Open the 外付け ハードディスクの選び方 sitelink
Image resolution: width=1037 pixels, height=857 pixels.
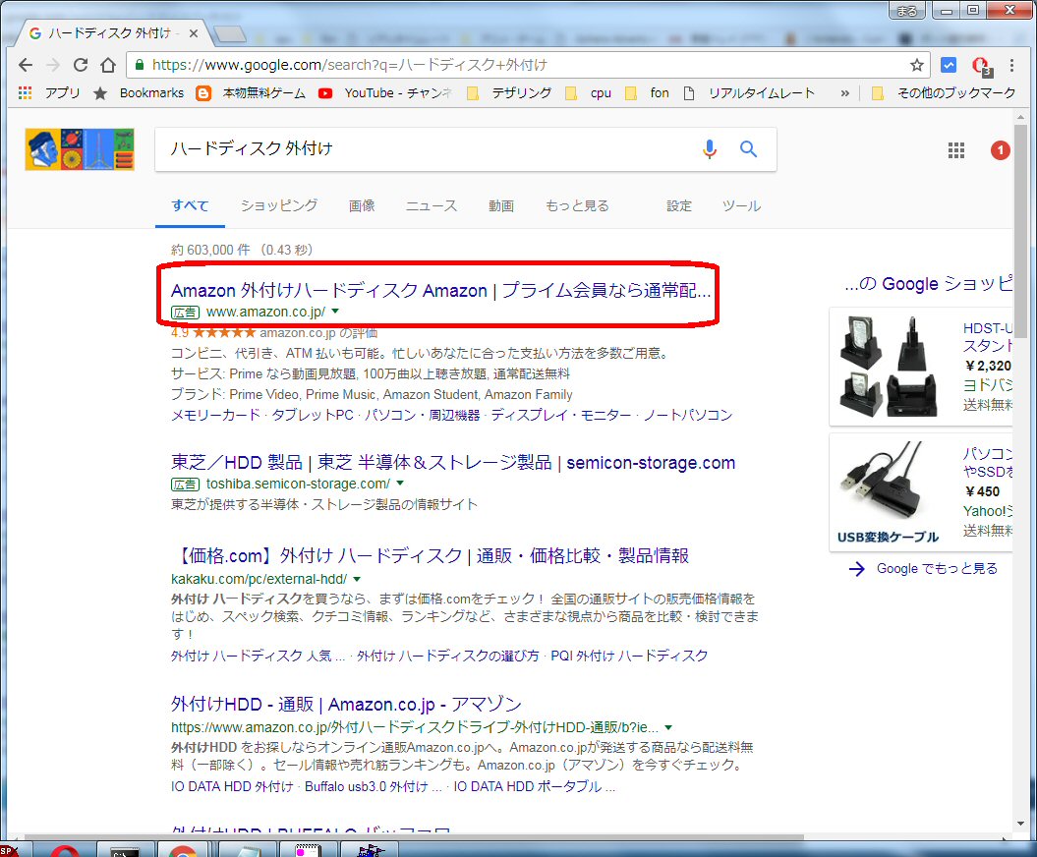448,656
